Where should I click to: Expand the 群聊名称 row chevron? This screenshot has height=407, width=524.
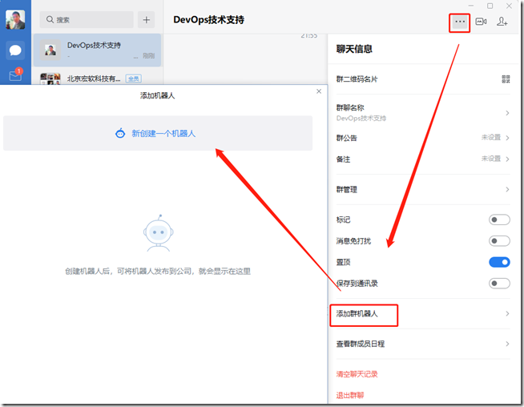pos(507,113)
